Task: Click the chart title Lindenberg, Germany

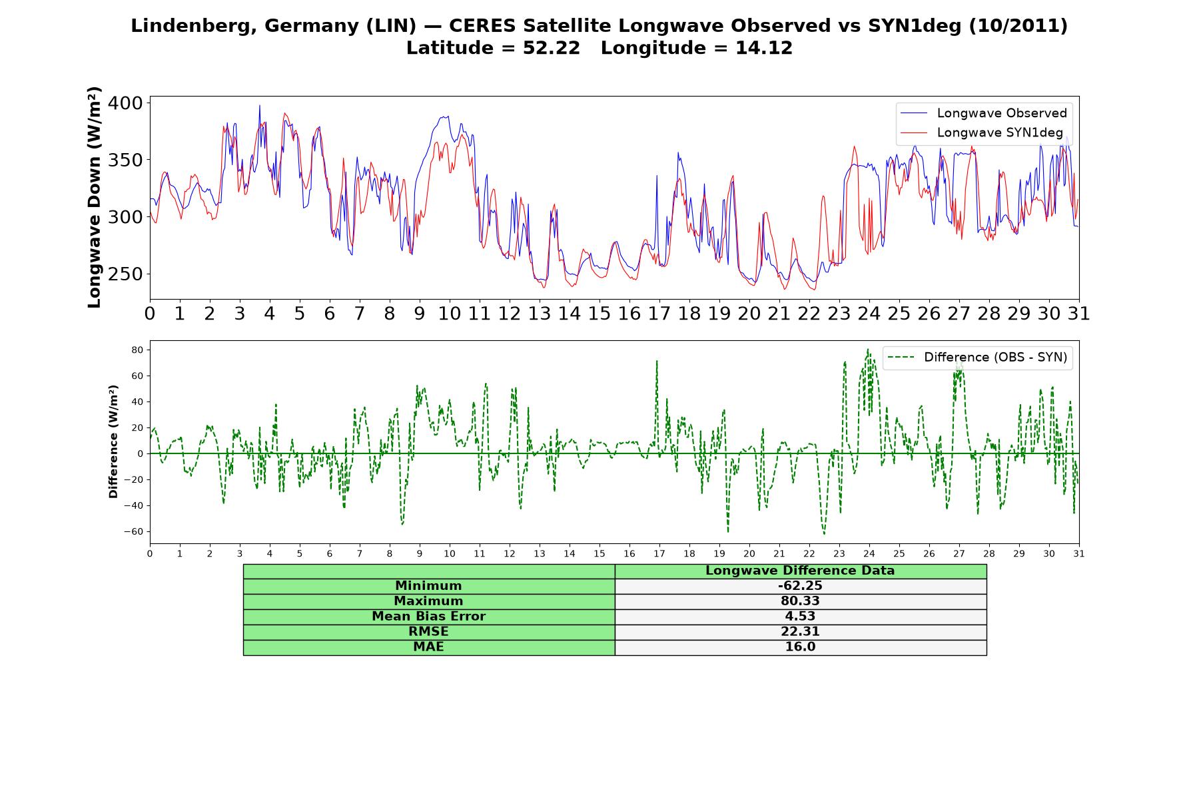Action: pyautogui.click(x=599, y=26)
